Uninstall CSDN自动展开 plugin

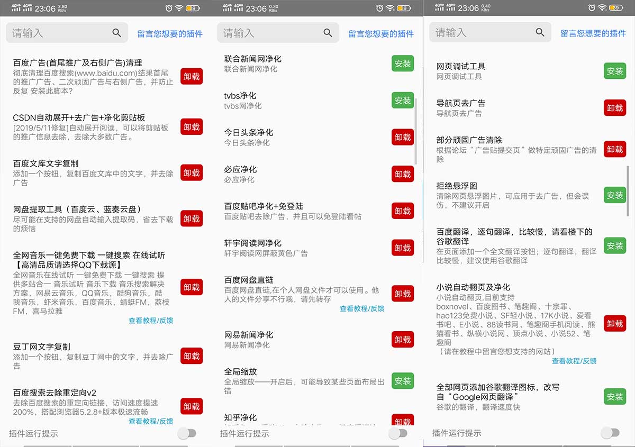point(192,127)
